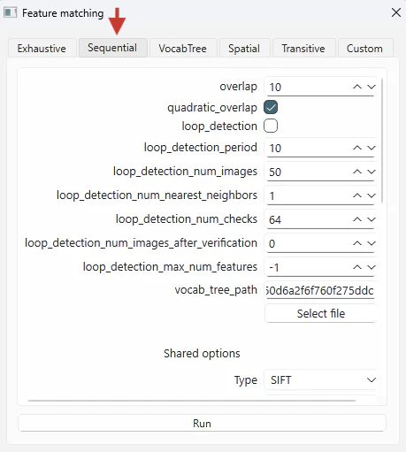Go to the Transitive tab
This screenshot has height=452, width=406.
(303, 48)
